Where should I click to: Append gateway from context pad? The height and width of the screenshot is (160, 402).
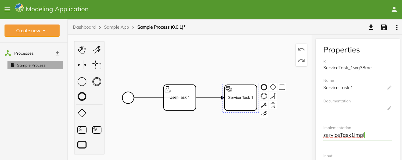pos(273,87)
